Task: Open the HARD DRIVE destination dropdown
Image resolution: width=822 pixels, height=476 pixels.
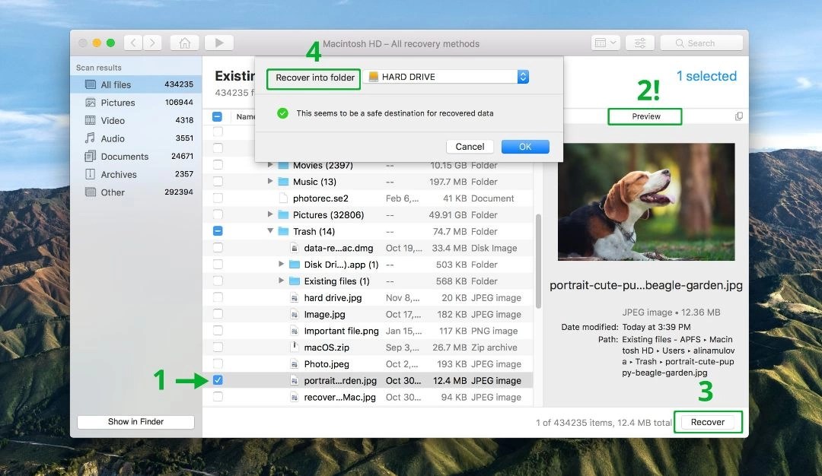Action: pyautogui.click(x=522, y=76)
